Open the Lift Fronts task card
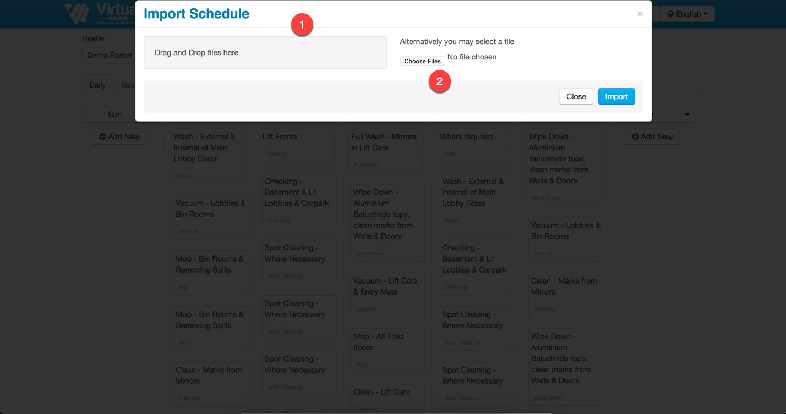The image size is (786, 414). point(297,145)
